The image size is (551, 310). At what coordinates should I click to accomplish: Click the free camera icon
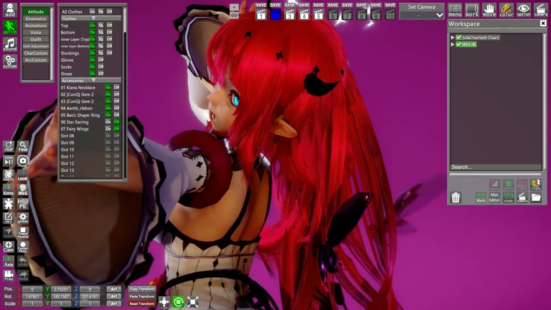(9, 275)
